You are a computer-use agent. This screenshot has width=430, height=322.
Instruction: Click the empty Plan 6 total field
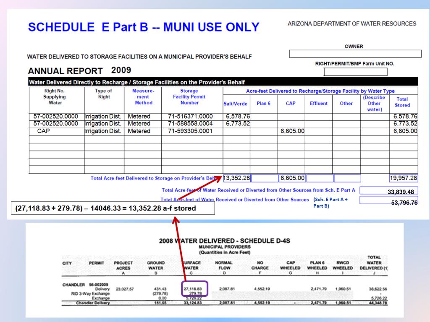pos(265,178)
